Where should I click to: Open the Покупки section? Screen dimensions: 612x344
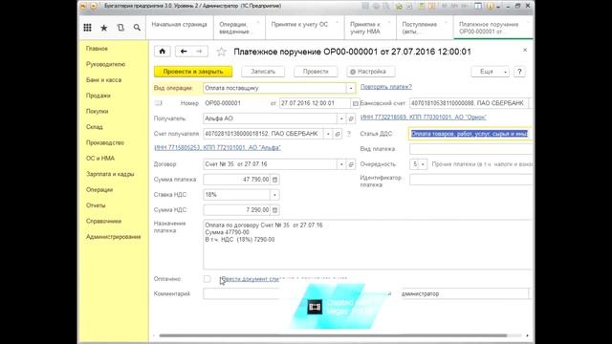point(98,111)
